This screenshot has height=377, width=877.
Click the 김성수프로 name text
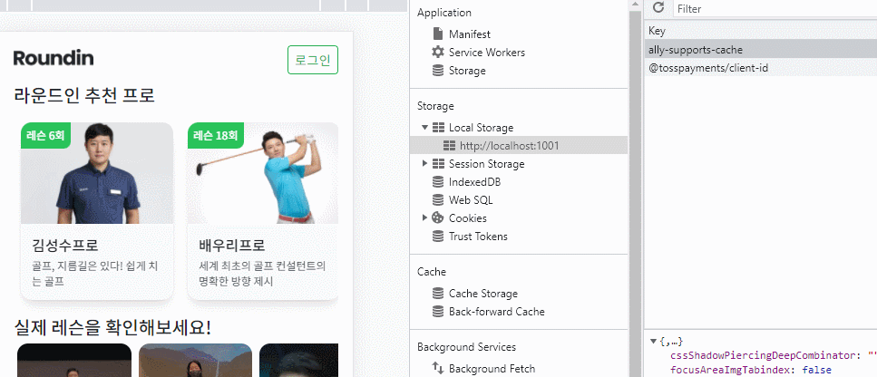[x=65, y=245]
